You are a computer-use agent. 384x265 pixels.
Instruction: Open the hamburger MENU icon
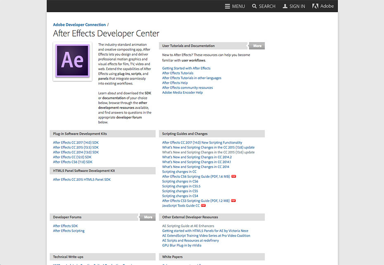tap(228, 6)
